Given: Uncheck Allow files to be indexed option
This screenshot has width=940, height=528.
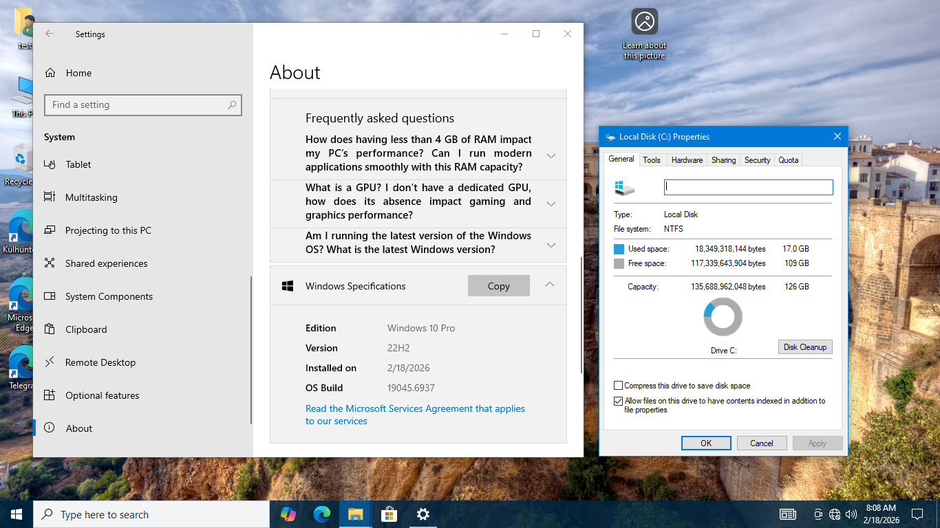Looking at the screenshot, I should [619, 401].
